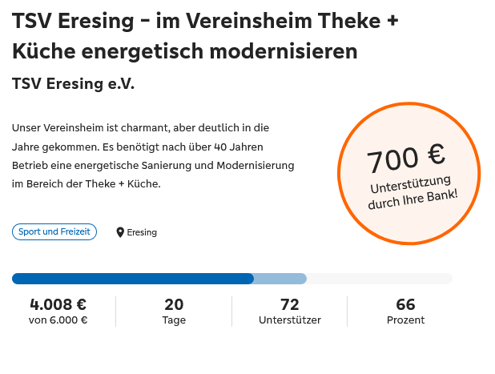Click the '4.008 €' raised amount
This screenshot has width=495, height=374.
coord(58,304)
